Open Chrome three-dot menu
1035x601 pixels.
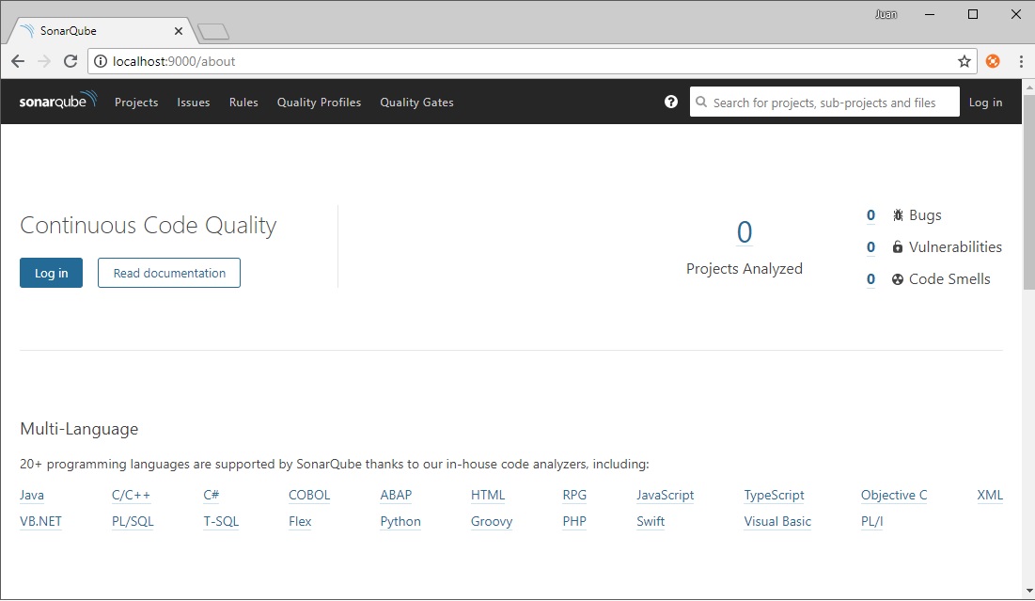click(1021, 61)
